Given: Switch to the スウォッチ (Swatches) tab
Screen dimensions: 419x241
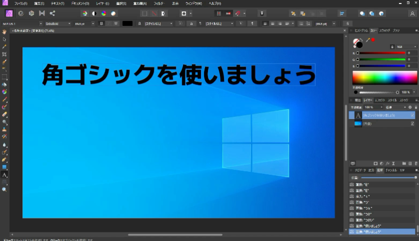Looking at the screenshot, I should pos(385,31).
